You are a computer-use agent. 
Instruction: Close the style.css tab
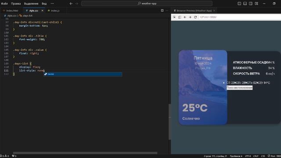click(43, 11)
